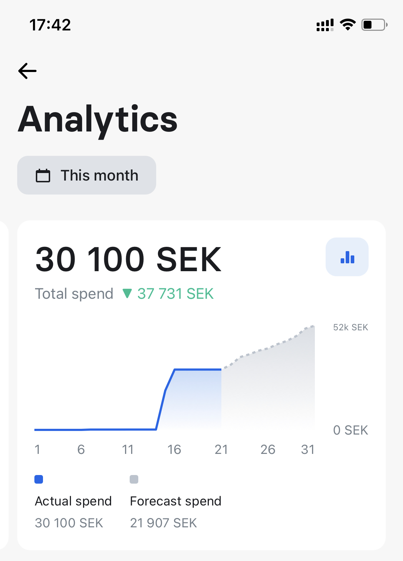The image size is (403, 561).
Task: Switch to bar chart view icon
Action: point(347,257)
